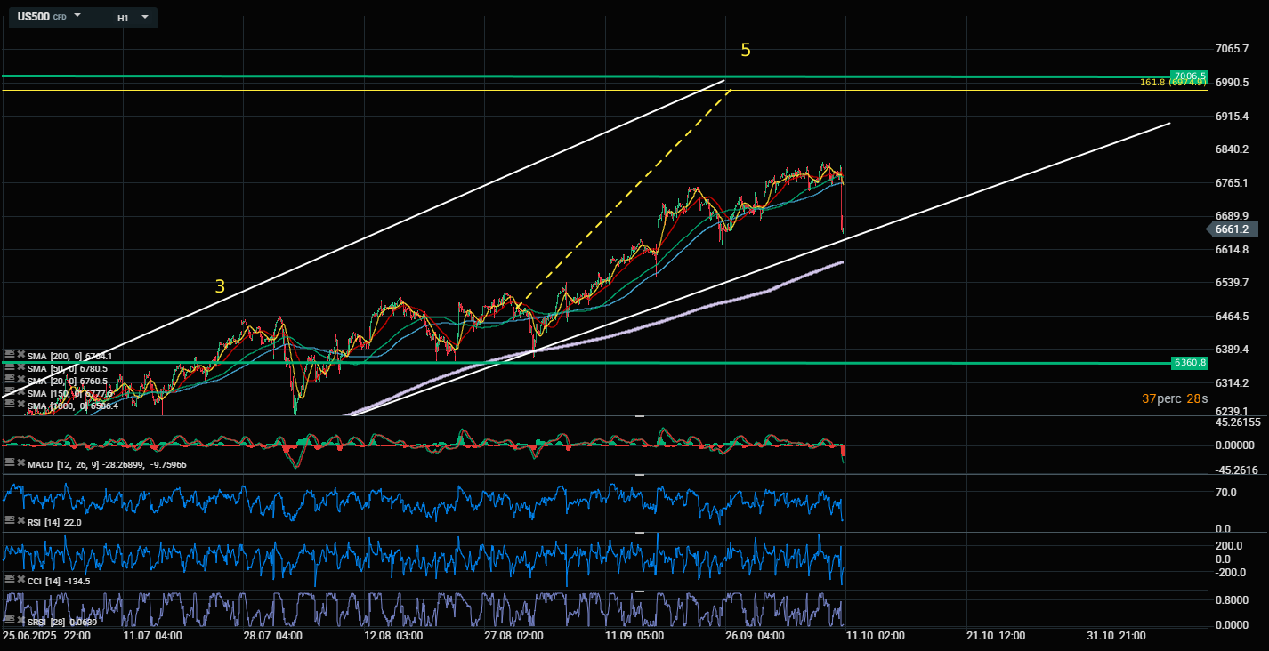The width and height of the screenshot is (1269, 651).
Task: Remove the MACD indicator panel
Action: pos(20,463)
